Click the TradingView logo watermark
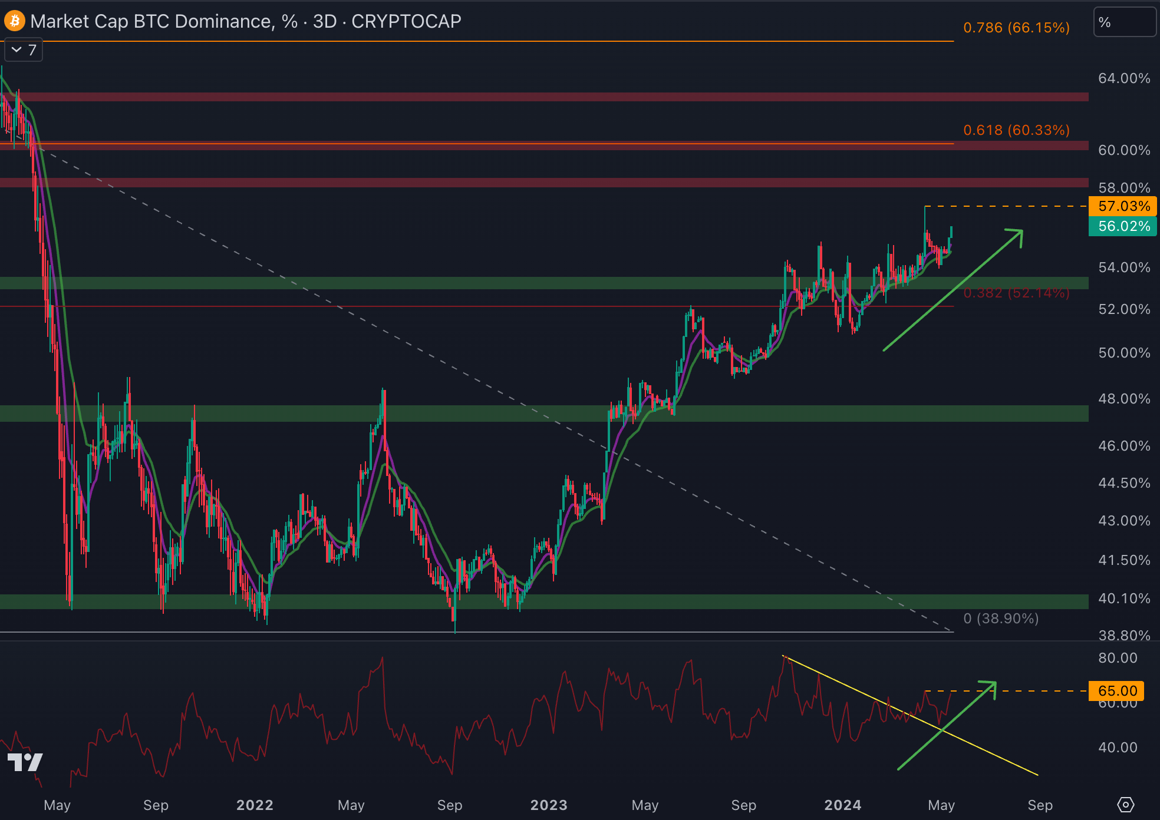The width and height of the screenshot is (1160, 820). (25, 762)
